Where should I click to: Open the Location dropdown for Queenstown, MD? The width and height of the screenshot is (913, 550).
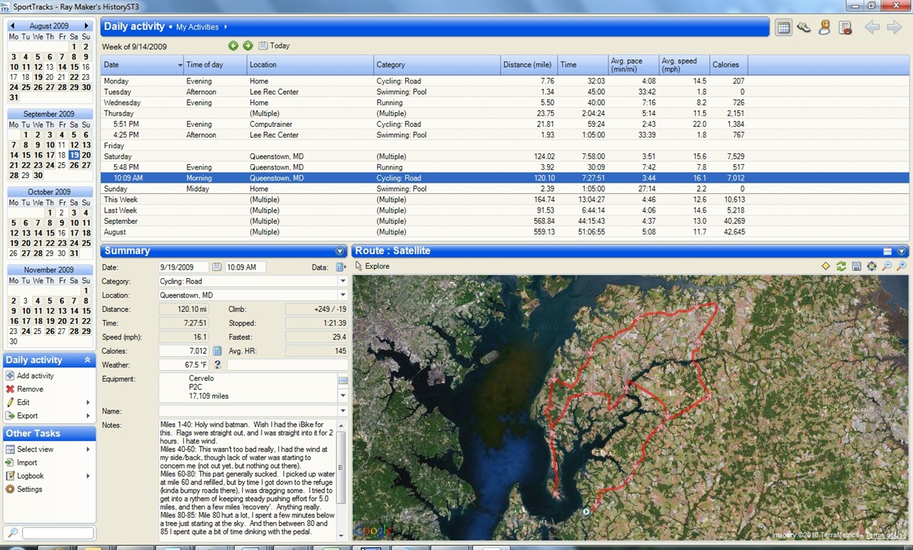click(x=342, y=295)
